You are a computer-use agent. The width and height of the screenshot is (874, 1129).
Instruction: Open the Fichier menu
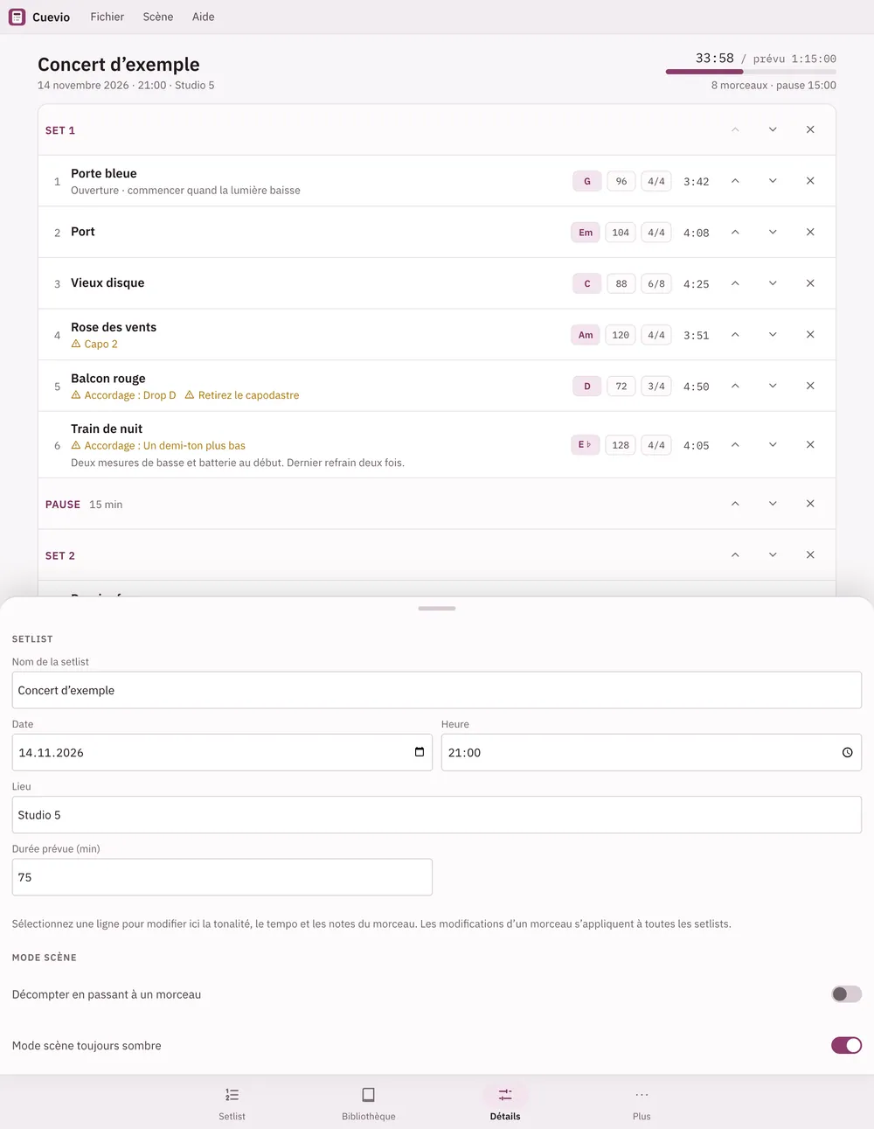tap(108, 17)
